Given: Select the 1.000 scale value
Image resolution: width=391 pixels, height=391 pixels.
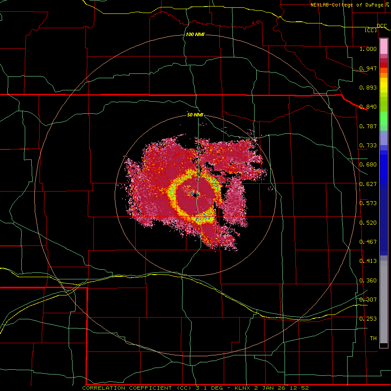Looking at the screenshot, I should [368, 49].
